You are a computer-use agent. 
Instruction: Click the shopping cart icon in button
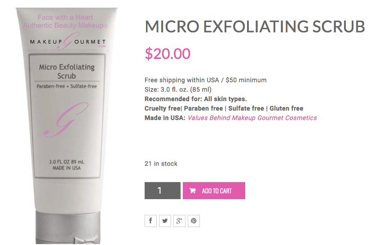[193, 191]
